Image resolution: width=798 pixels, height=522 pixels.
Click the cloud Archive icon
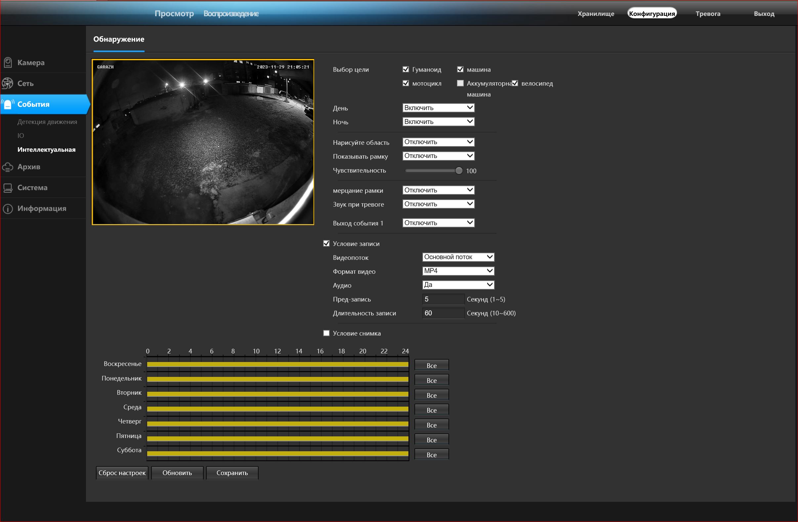(8, 167)
